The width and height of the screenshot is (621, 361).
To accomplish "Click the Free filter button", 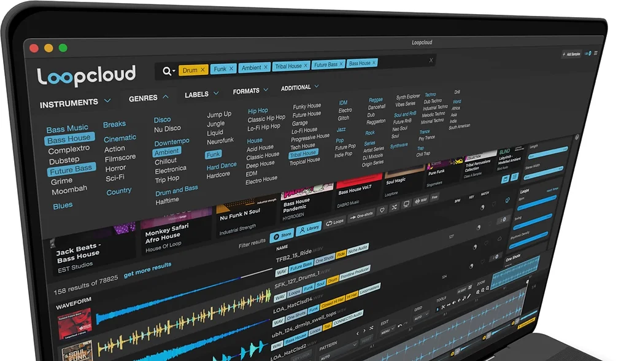I will pos(435,197).
